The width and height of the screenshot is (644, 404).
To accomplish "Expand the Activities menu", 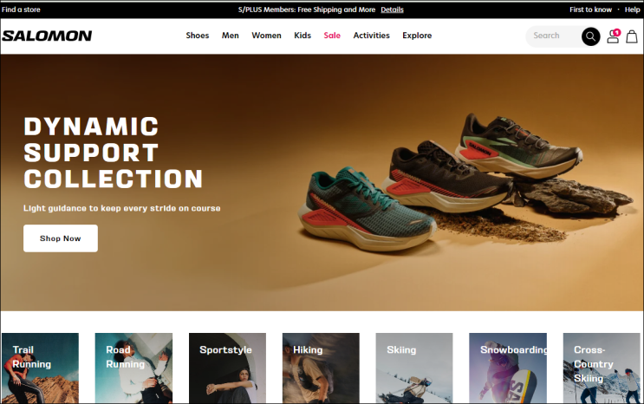I will pos(371,36).
